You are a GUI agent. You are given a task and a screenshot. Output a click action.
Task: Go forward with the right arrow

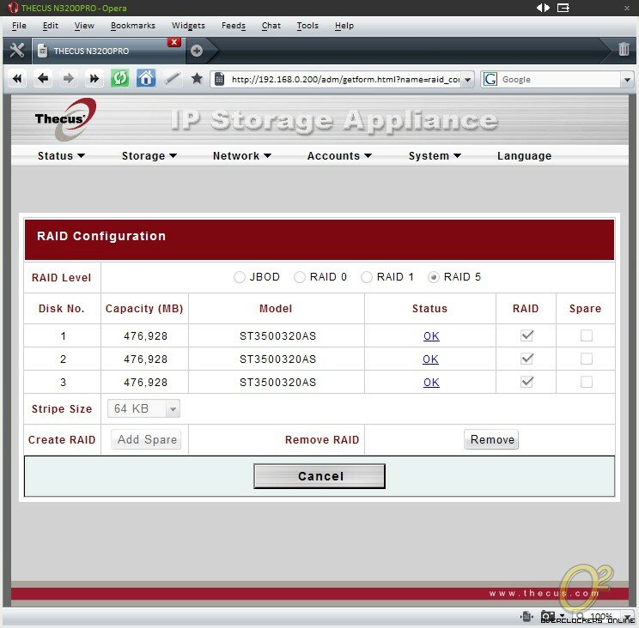point(69,78)
